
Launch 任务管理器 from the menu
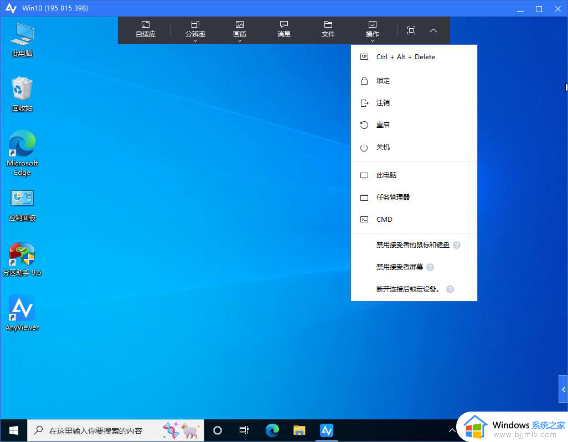pyautogui.click(x=414, y=197)
